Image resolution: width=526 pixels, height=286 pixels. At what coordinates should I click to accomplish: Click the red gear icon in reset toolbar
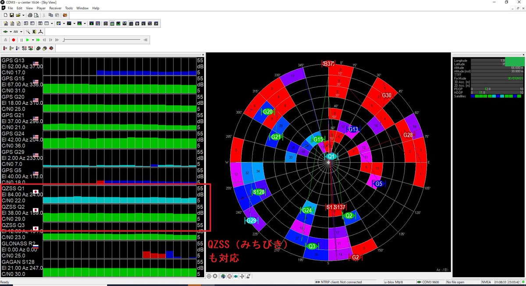[51, 48]
